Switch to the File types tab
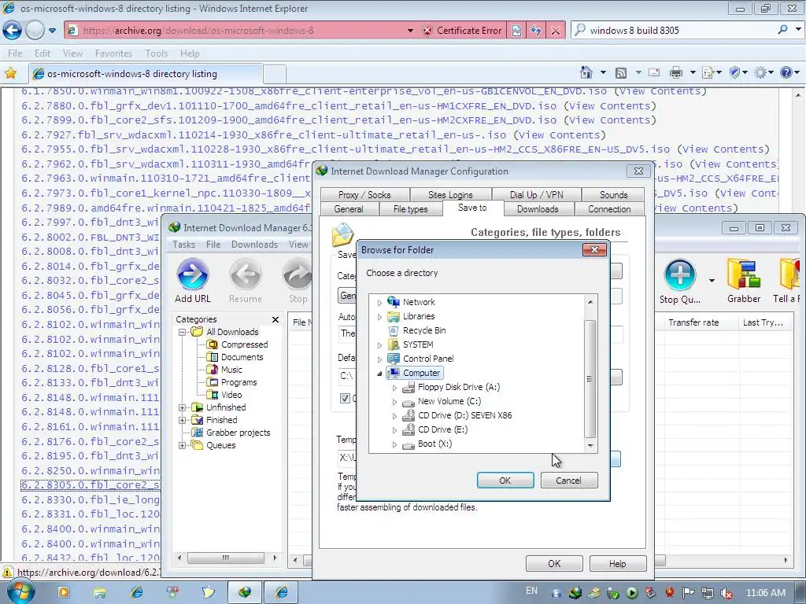This screenshot has width=806, height=604. click(410, 209)
